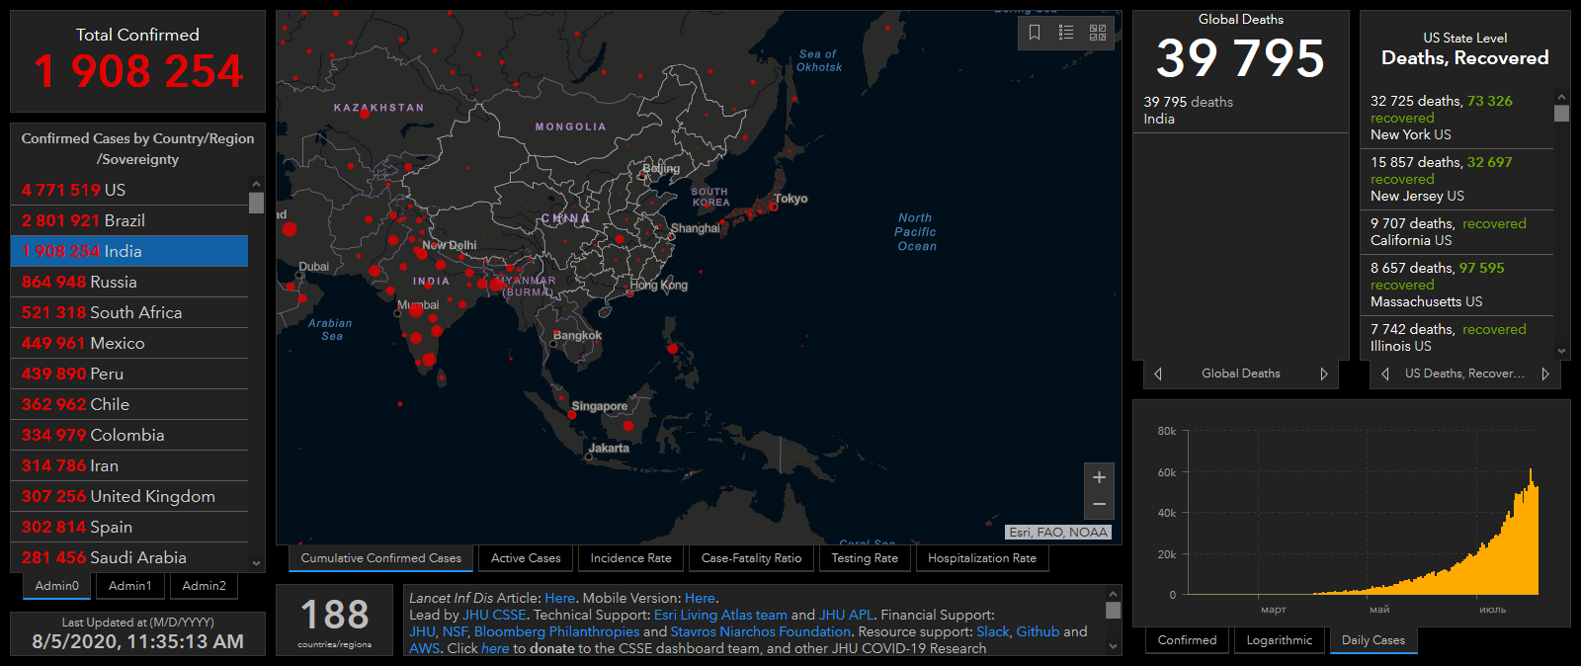Switch to Incidence Rate tab
The image size is (1581, 666).
pyautogui.click(x=630, y=558)
